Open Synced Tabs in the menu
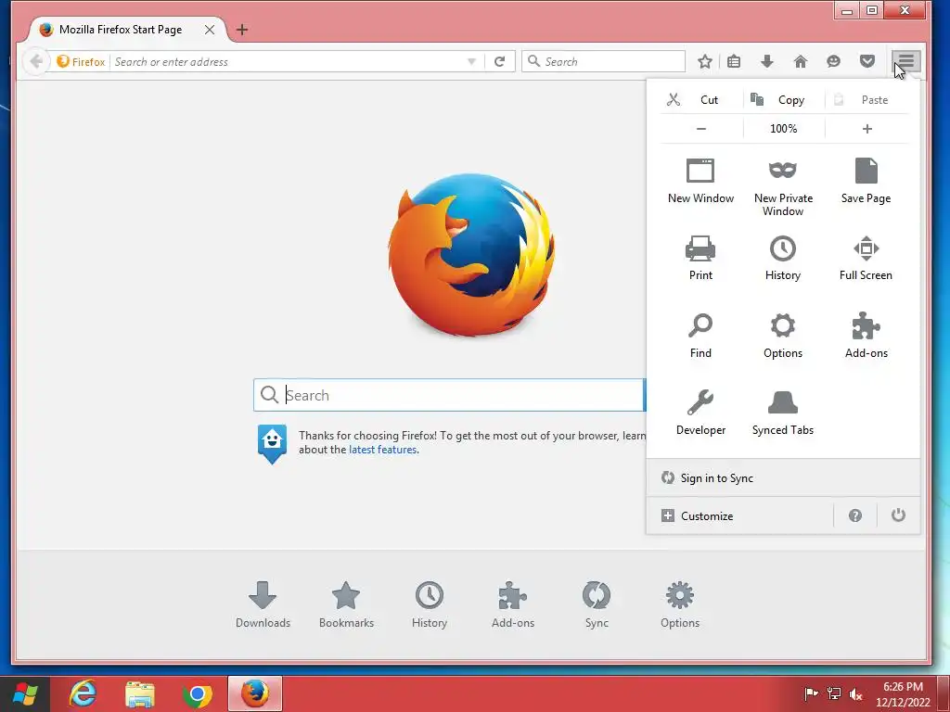The height and width of the screenshot is (712, 950). pos(783,413)
